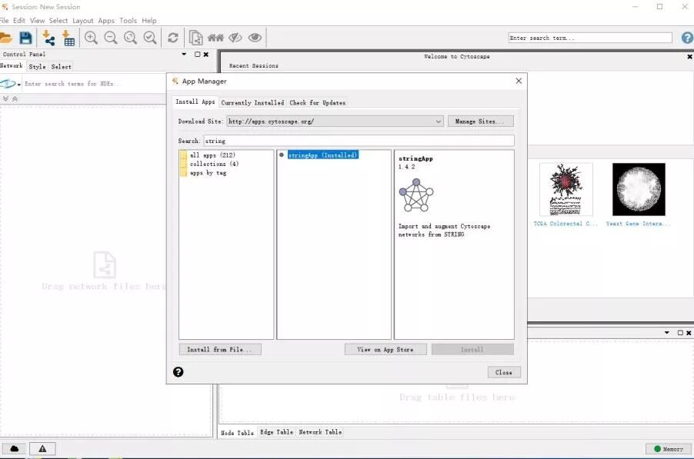Open cloud NDEx status bar icon
Viewport: 694px width, 459px height.
point(14,449)
